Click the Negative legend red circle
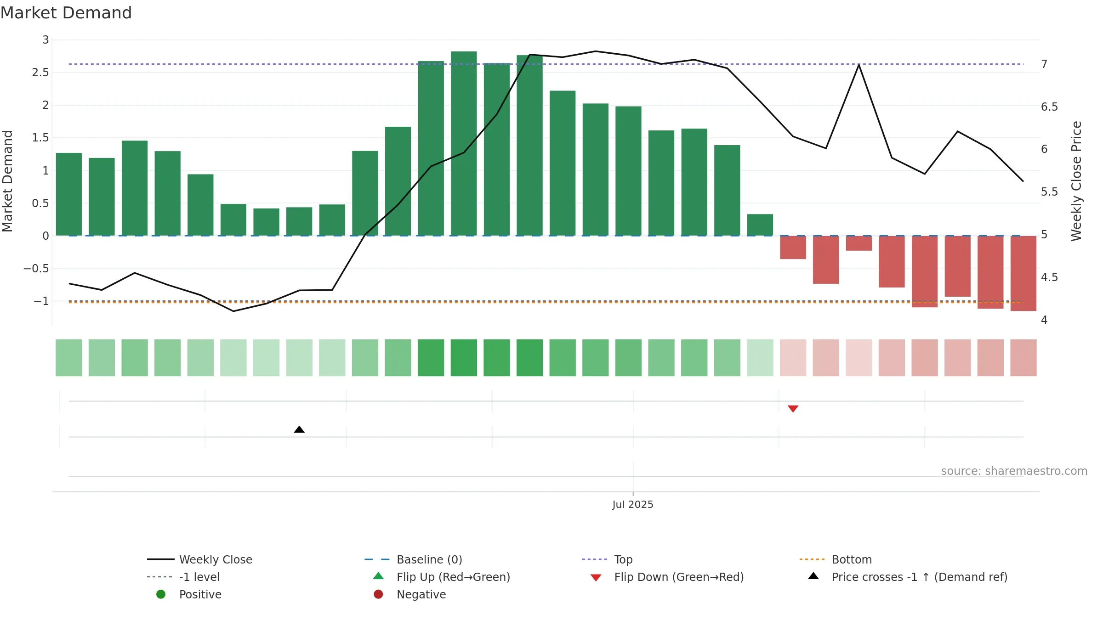 click(378, 594)
